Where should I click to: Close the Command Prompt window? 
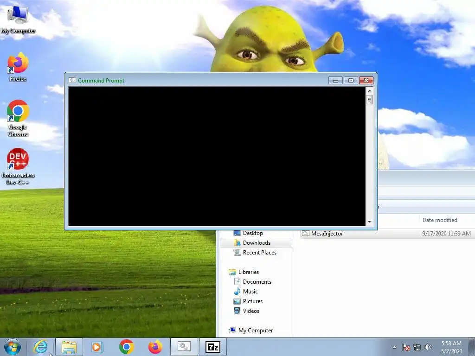(x=366, y=81)
